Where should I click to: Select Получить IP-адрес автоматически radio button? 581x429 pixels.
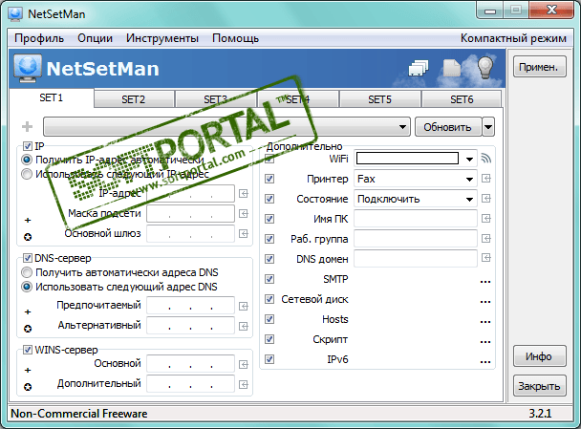point(27,160)
